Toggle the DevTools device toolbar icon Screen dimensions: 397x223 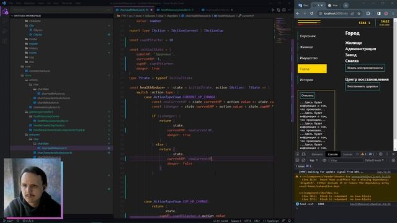303,154
